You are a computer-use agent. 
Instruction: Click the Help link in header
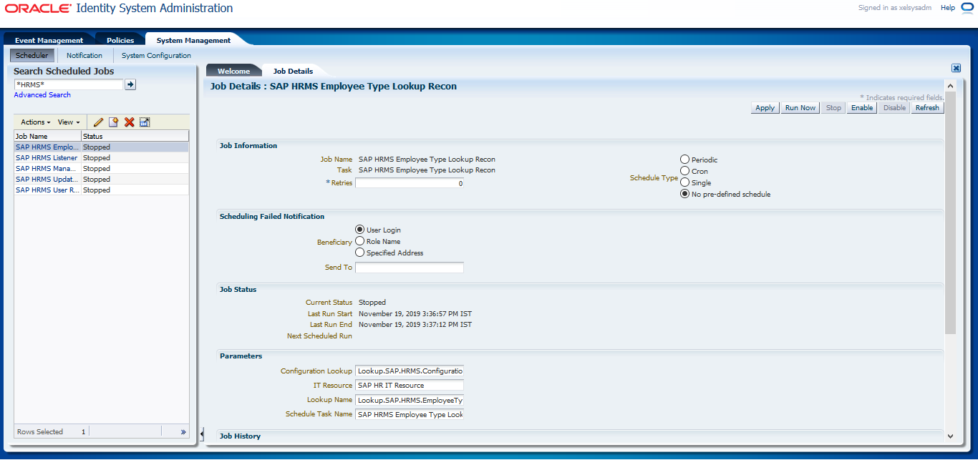[947, 8]
